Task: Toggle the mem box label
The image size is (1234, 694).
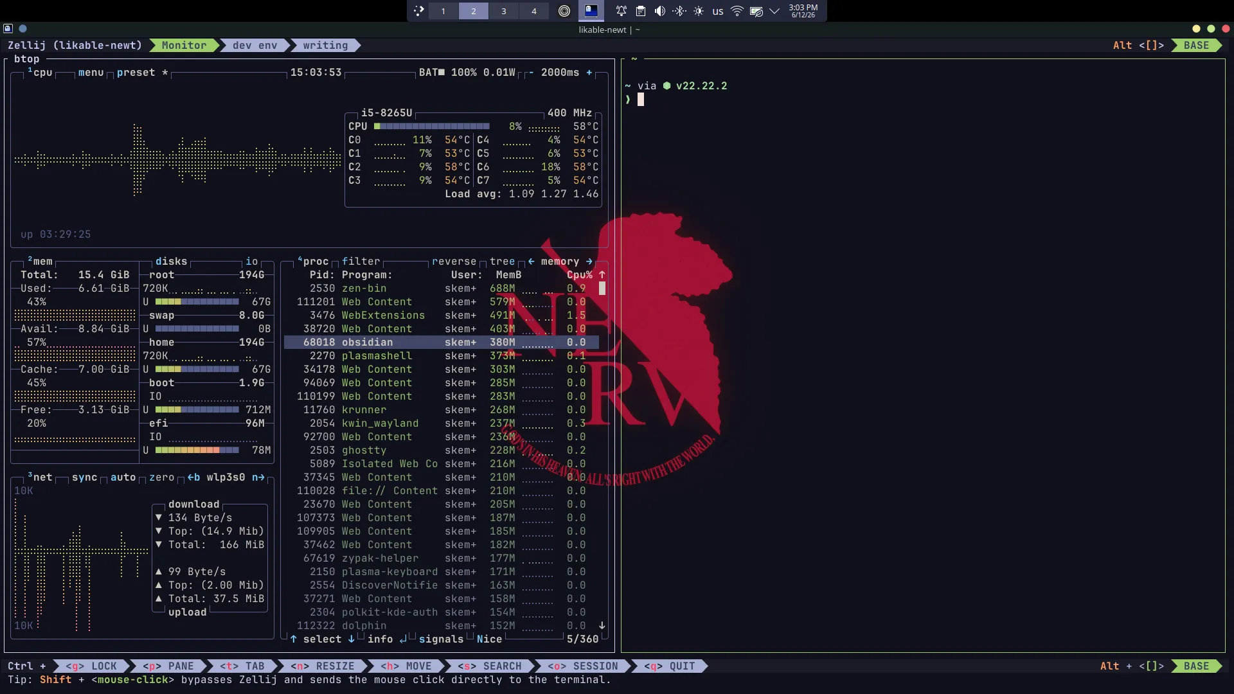Action: point(40,262)
